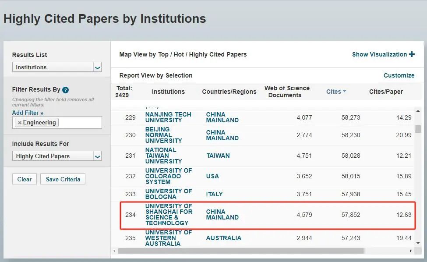
Task: Click Taiwan in Countries/Regions column
Action: click(x=218, y=156)
